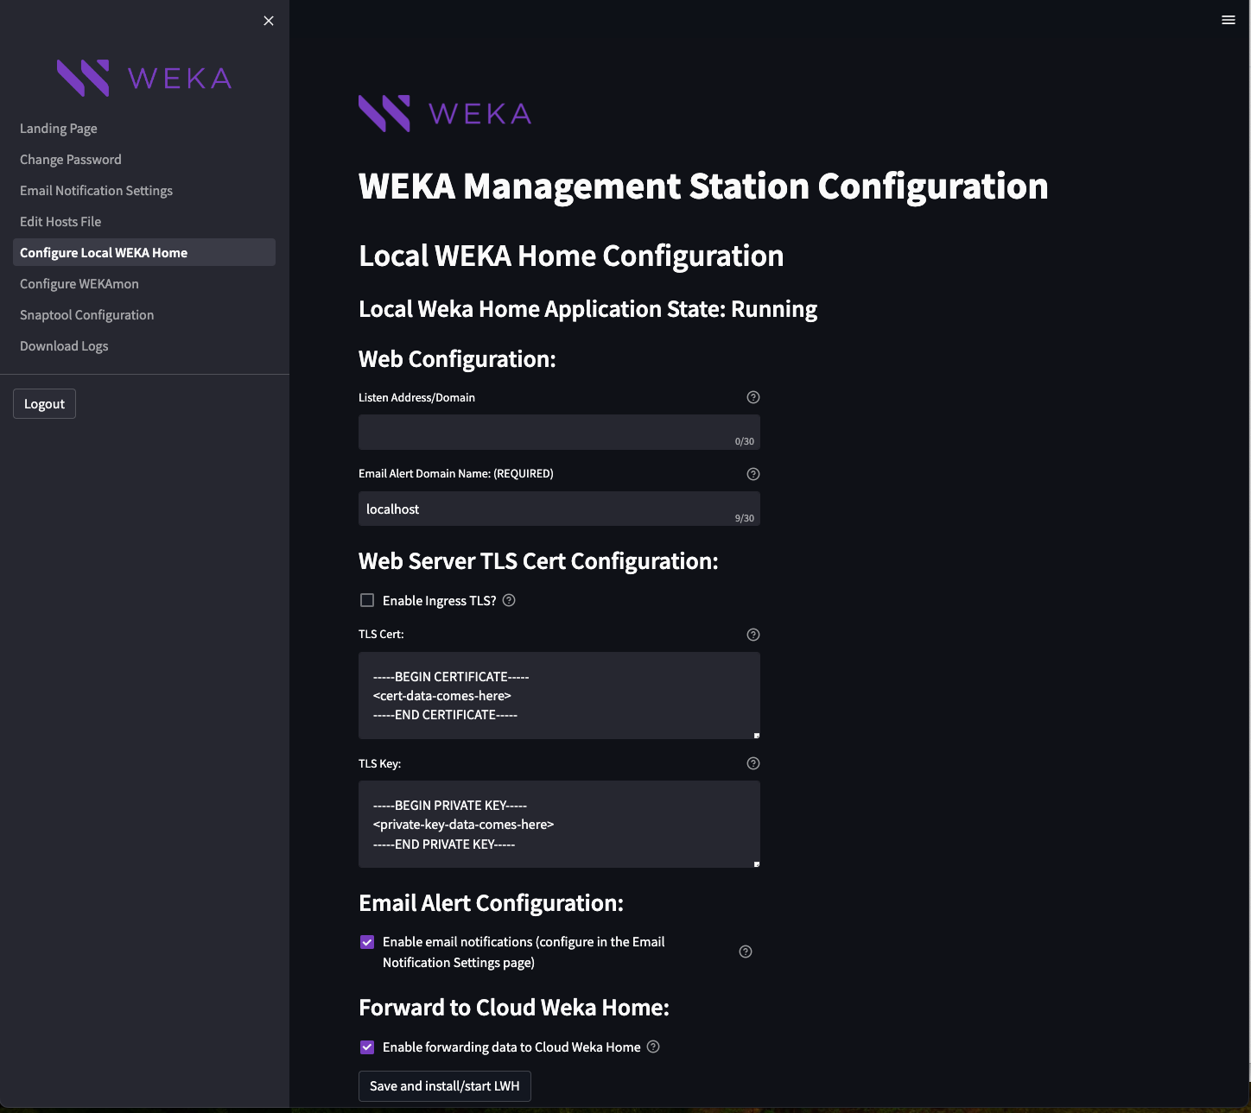Click help icon for email notifications option
Screen dimensions: 1251x1113
(x=745, y=952)
